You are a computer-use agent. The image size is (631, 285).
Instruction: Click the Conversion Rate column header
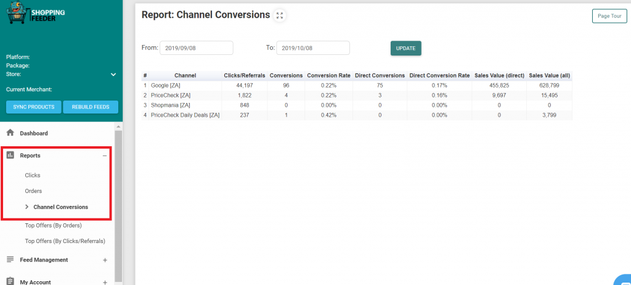[x=329, y=75]
